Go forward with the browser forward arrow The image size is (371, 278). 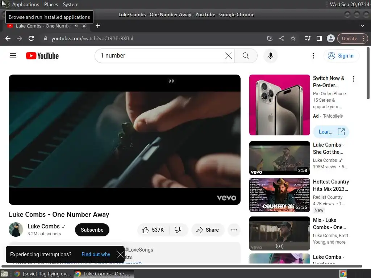(x=20, y=38)
